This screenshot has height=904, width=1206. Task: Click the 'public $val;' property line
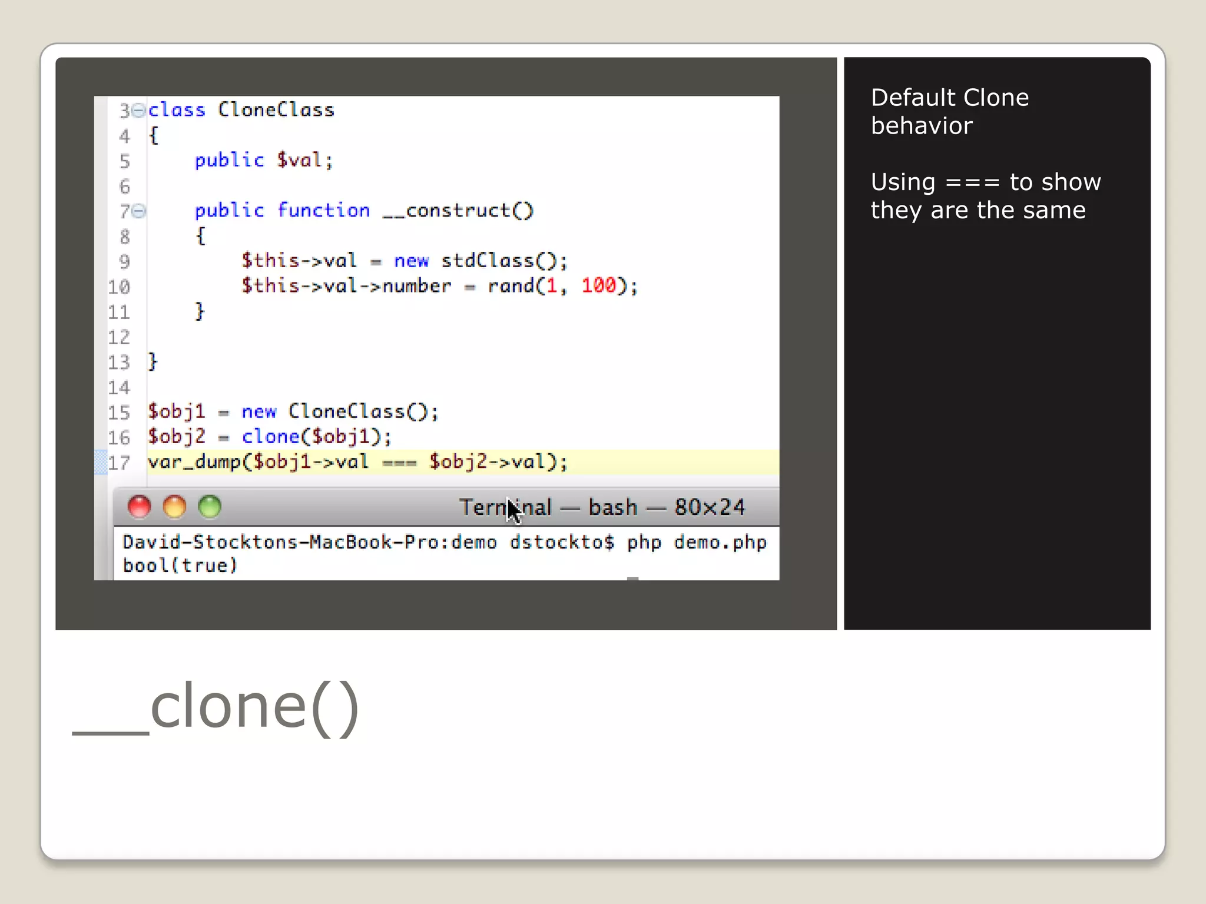point(264,160)
